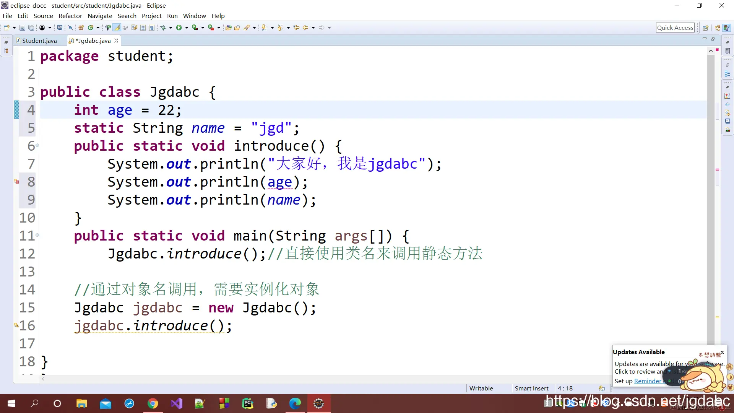Image resolution: width=734 pixels, height=413 pixels.
Task: Open the Run button dropdown arrow
Action: [x=187, y=28]
